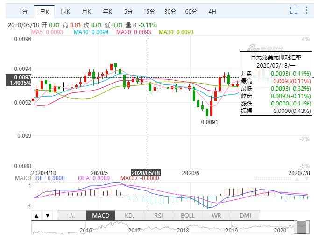Switch to the 年K yearly tab
318x239 pixels.
[x=107, y=11]
